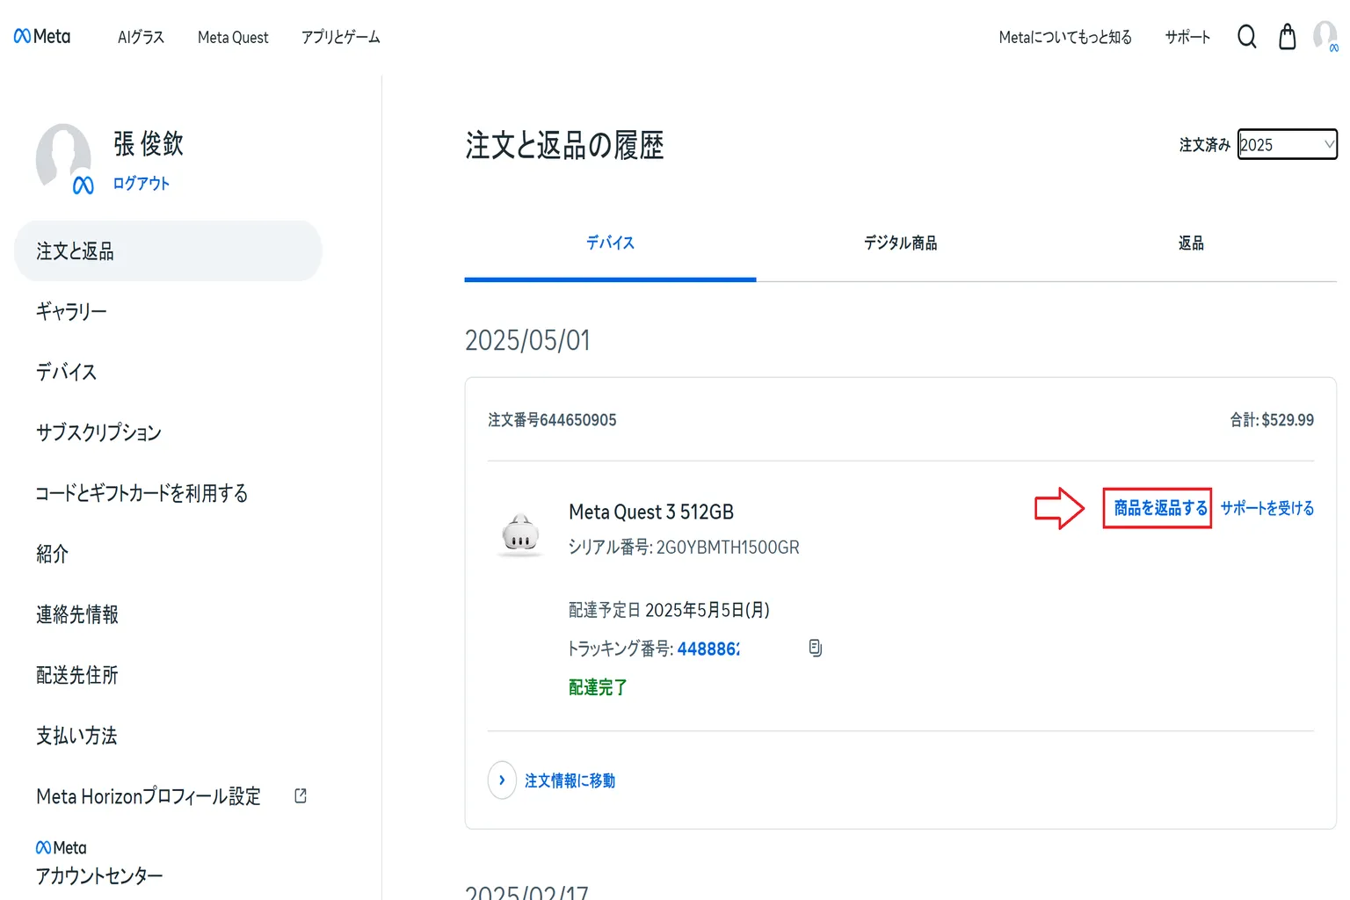Viewport: 1350px width, 900px height.
Task: Open Meta アカウントセンター at sidebar bottom
Action: 98,863
